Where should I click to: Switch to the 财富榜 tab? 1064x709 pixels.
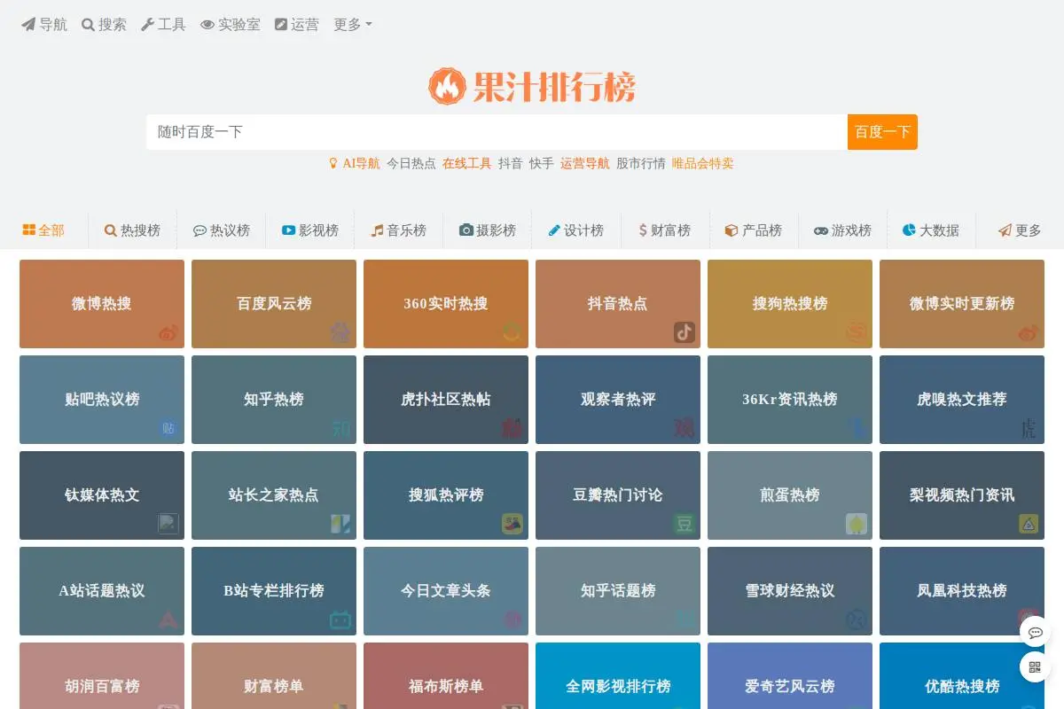coord(665,230)
